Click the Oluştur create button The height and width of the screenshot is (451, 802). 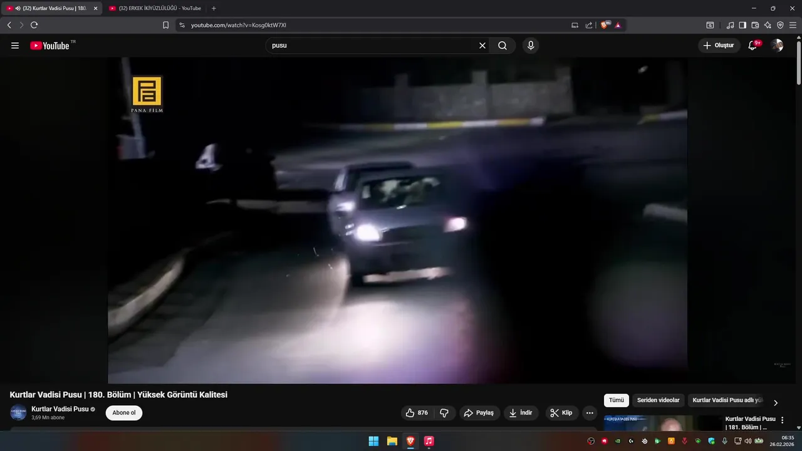[x=719, y=46]
